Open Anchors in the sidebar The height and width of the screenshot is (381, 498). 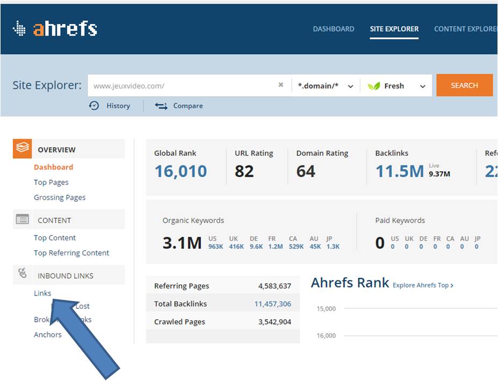click(48, 335)
